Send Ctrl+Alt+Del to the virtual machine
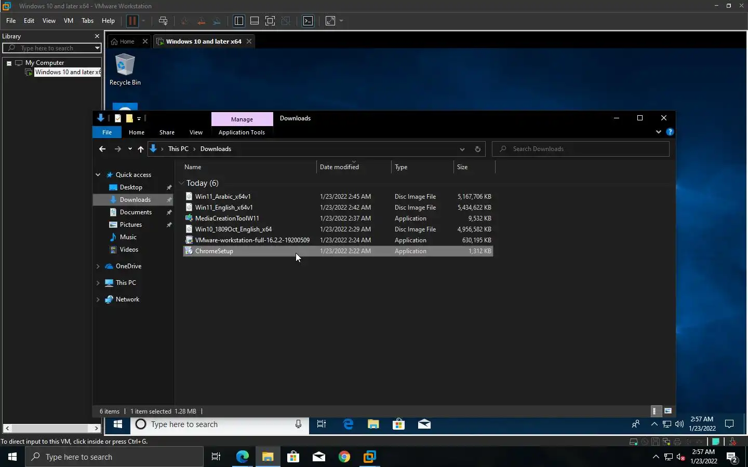 click(x=163, y=21)
